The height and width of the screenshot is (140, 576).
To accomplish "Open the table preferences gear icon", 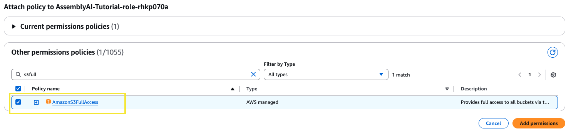I will point(553,75).
